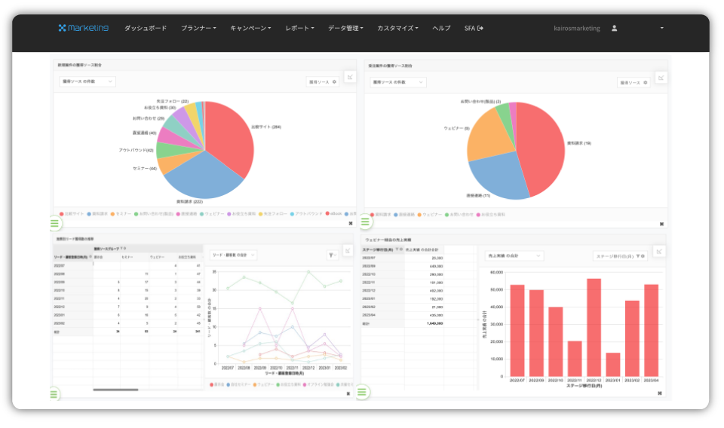Expand 売上実績 の合計 dropdown above bar chart
The width and height of the screenshot is (724, 428).
coord(514,255)
